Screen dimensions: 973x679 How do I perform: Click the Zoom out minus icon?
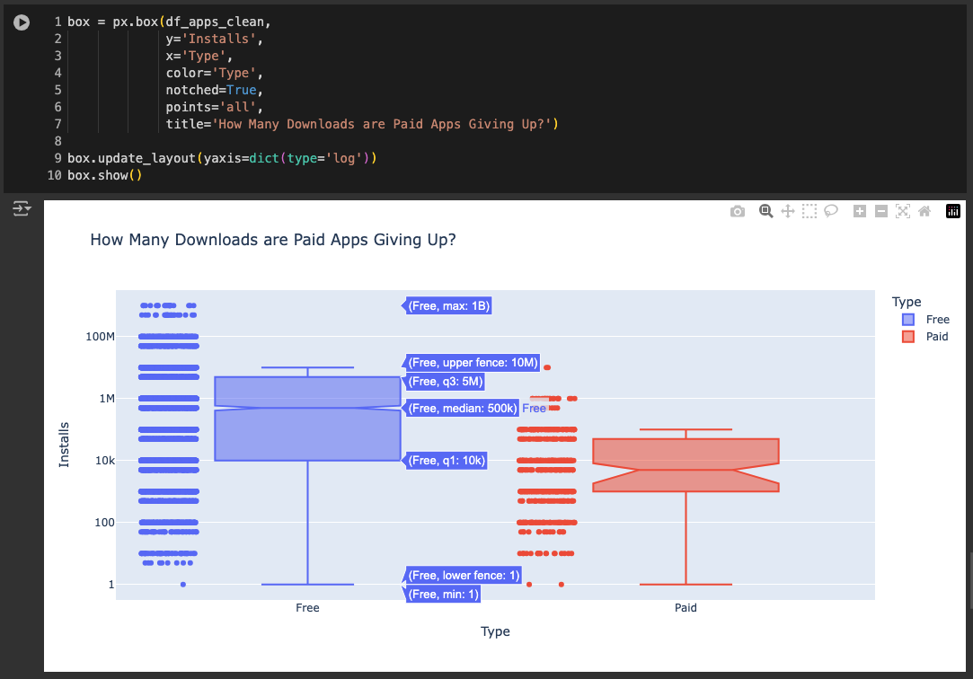click(881, 211)
